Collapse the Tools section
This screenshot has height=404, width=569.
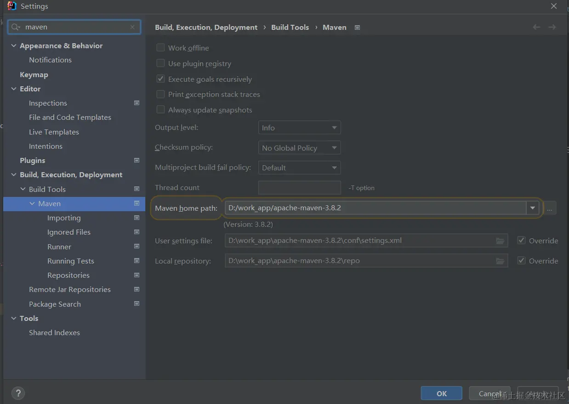[14, 318]
